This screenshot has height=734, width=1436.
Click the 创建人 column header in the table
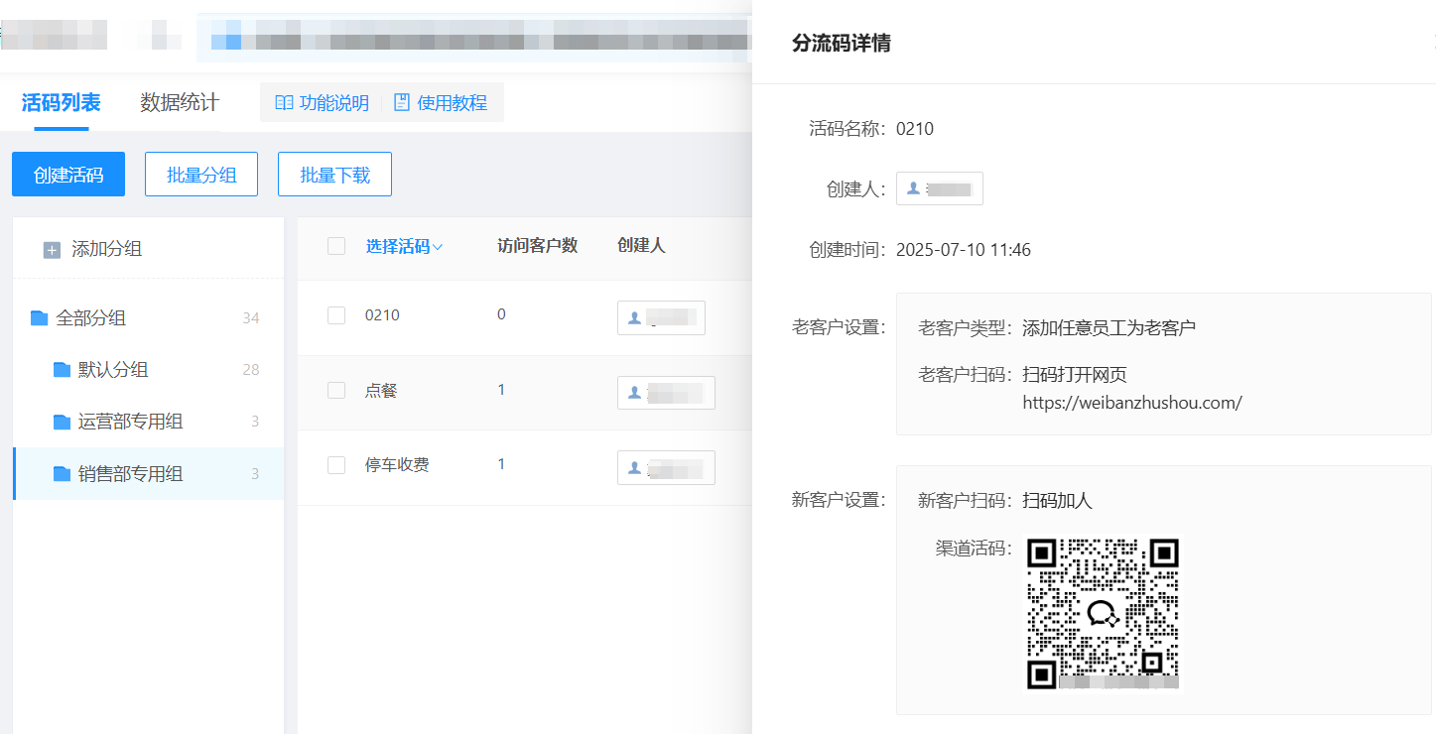pos(641,246)
